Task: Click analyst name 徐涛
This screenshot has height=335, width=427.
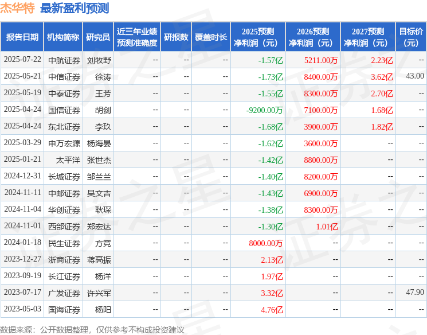Action: coord(103,77)
